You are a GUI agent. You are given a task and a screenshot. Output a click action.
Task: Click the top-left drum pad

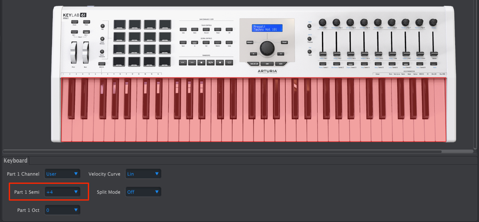point(119,24)
